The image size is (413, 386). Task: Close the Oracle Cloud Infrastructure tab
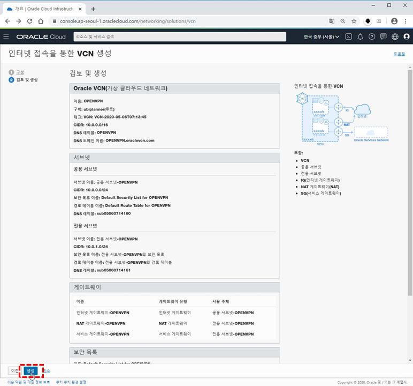80,9
